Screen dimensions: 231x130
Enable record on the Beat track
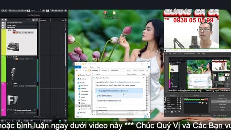click(x=14, y=32)
